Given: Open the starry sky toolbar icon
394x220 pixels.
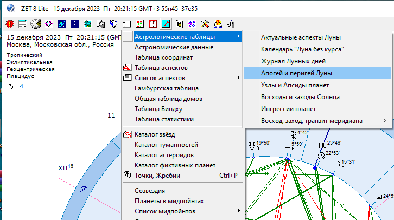Looking at the screenshot, I should (75, 24).
